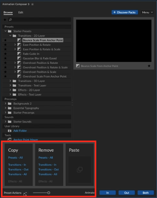
Task: Toggle favorite star for Overshoot Position & Scale
Action: (5, 72)
